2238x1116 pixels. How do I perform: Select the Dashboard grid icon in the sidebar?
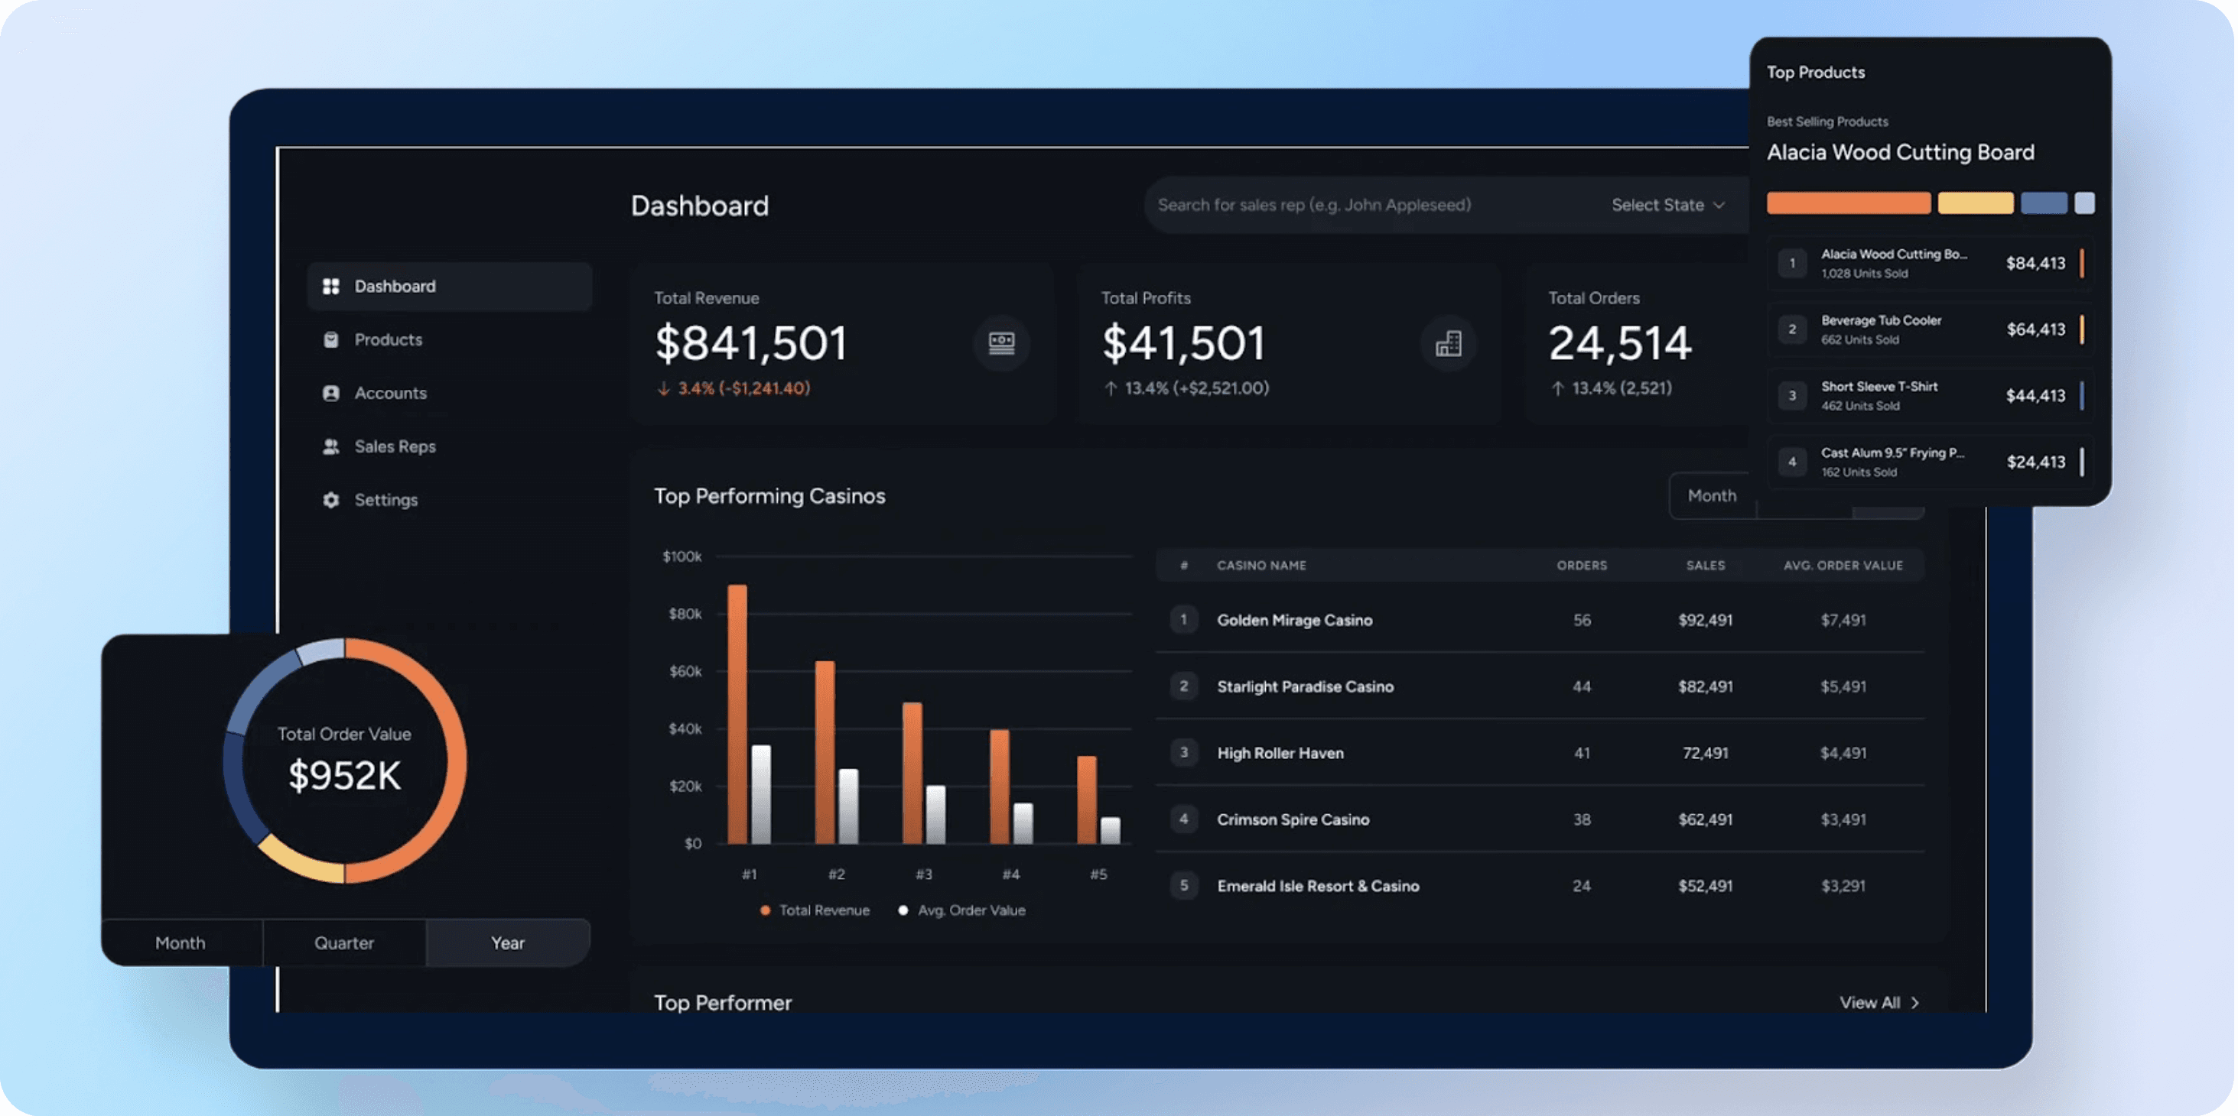pyautogui.click(x=331, y=286)
